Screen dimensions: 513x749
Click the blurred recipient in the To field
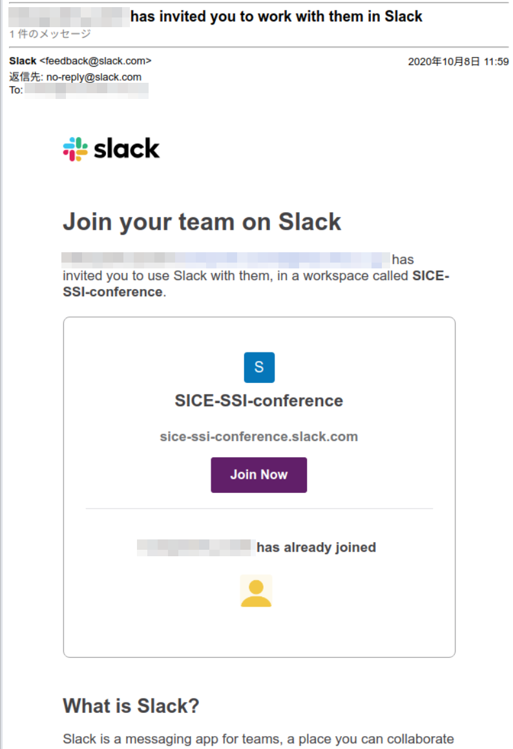(86, 91)
